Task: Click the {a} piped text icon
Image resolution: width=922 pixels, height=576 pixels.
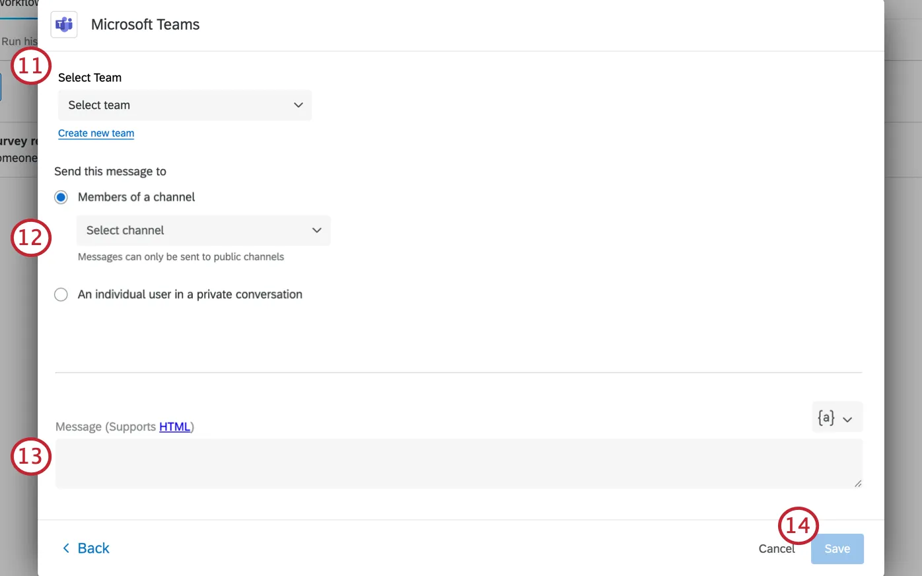Action: [826, 417]
